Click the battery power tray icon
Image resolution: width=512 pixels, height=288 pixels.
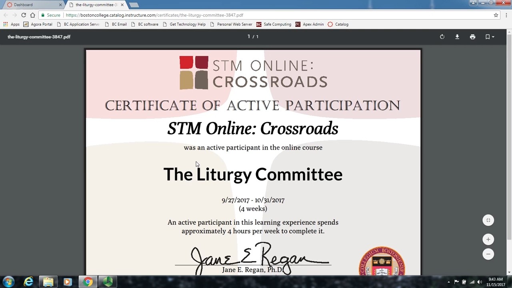coord(464,282)
